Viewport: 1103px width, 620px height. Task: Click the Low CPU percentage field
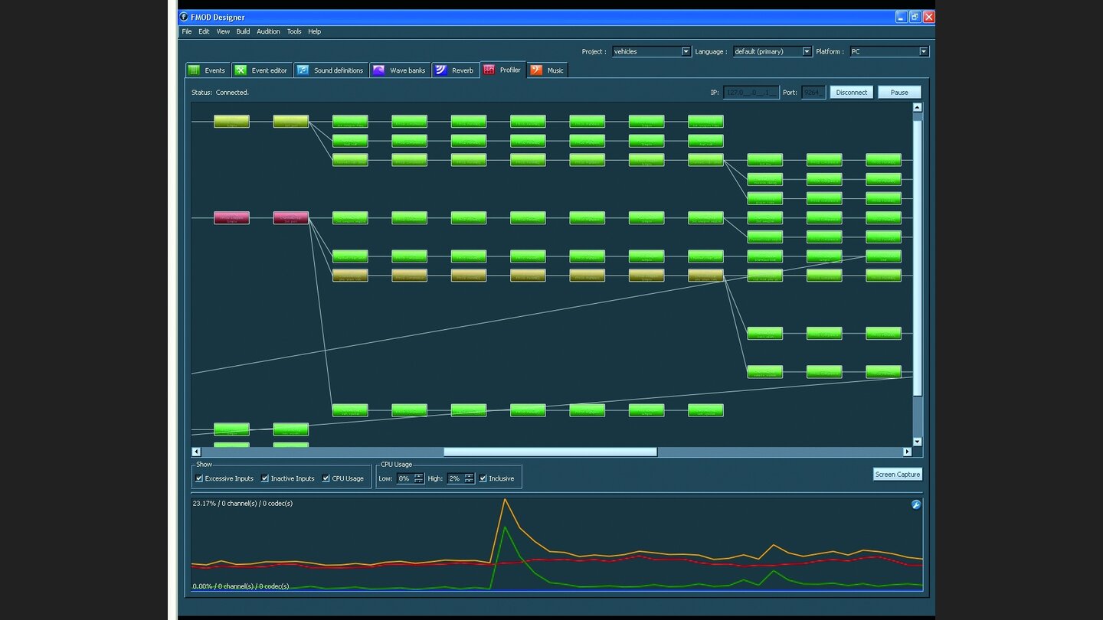point(405,478)
